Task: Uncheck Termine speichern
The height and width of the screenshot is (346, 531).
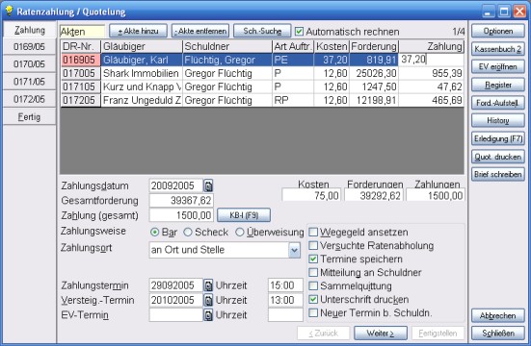Action: (x=313, y=259)
